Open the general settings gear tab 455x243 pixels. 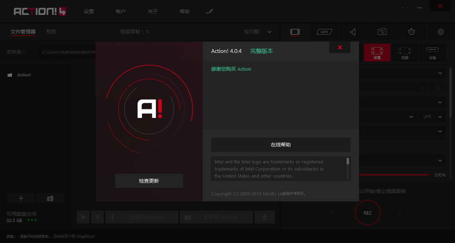pos(440,32)
